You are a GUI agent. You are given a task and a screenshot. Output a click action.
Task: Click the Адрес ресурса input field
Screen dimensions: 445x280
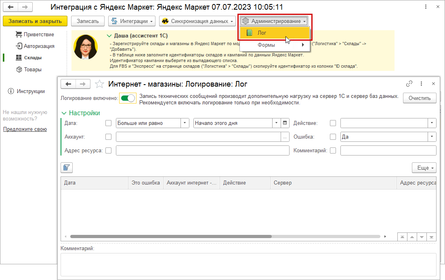203,151
